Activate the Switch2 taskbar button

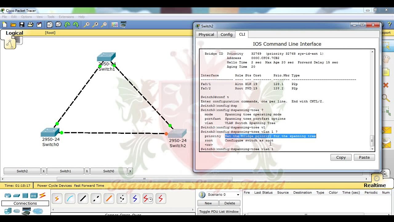coord(22,171)
